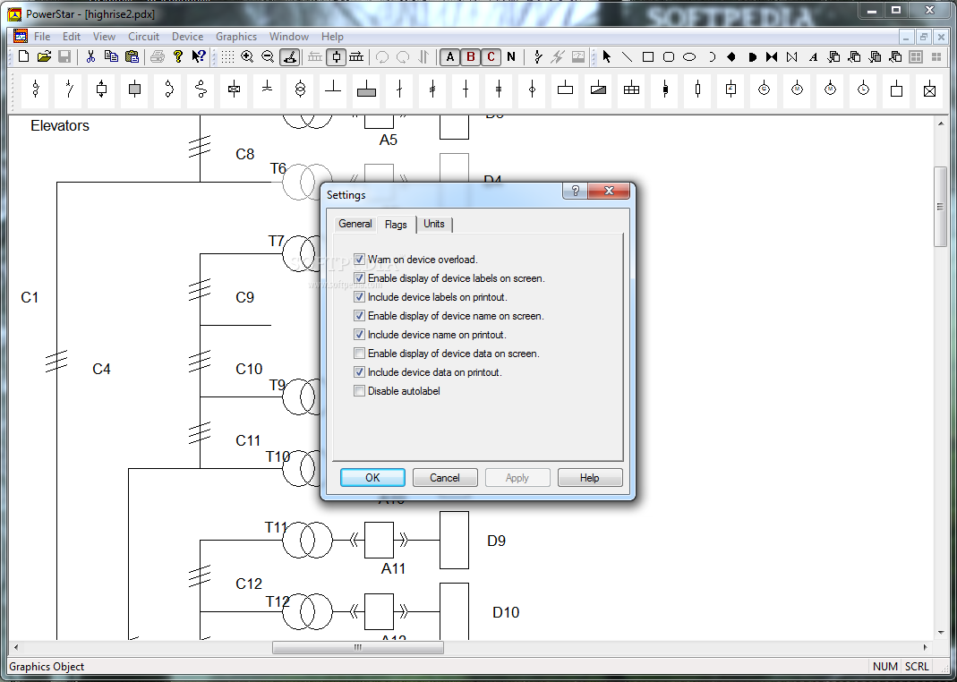Check 'Enable display of device data on screen'
The height and width of the screenshot is (682, 957).
click(360, 354)
